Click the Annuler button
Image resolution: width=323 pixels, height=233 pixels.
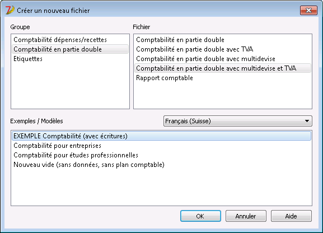coord(246,216)
